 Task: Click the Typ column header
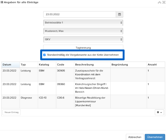tap(29, 65)
